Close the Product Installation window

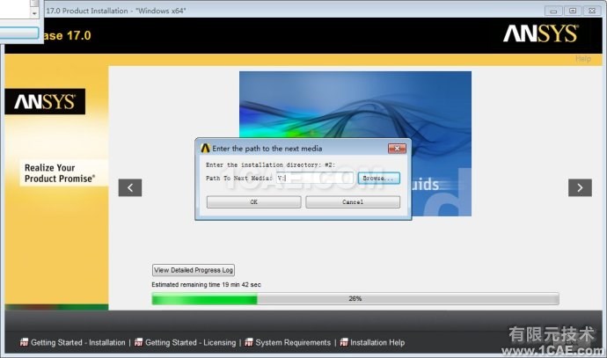click(x=592, y=11)
